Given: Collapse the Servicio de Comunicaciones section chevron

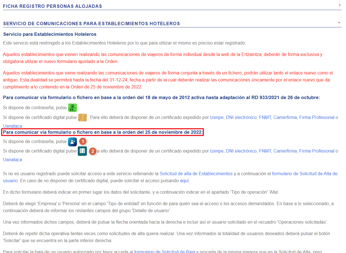Looking at the screenshot, I should [x=339, y=23].
